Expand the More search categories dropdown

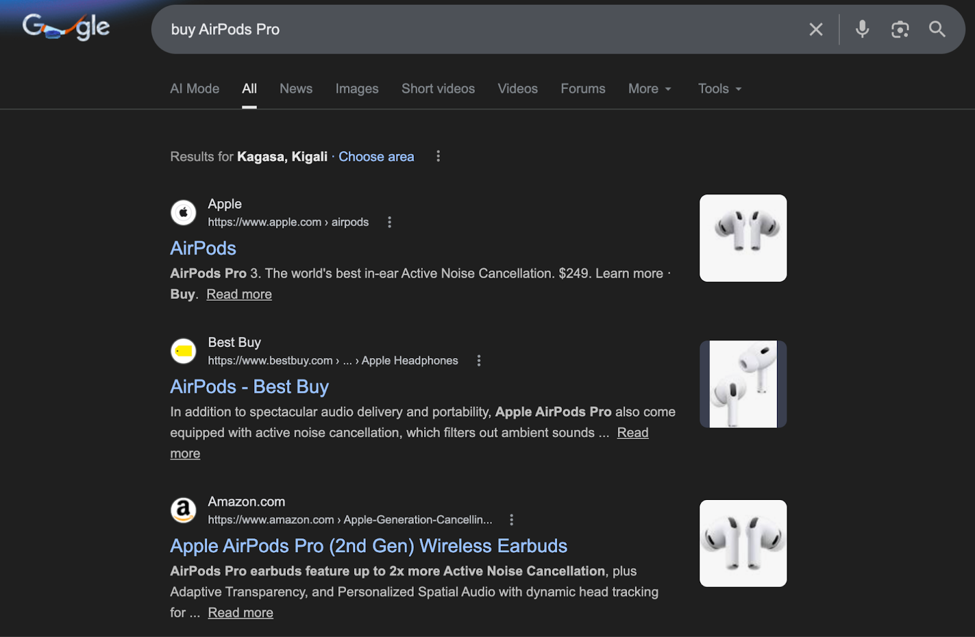[x=648, y=88]
